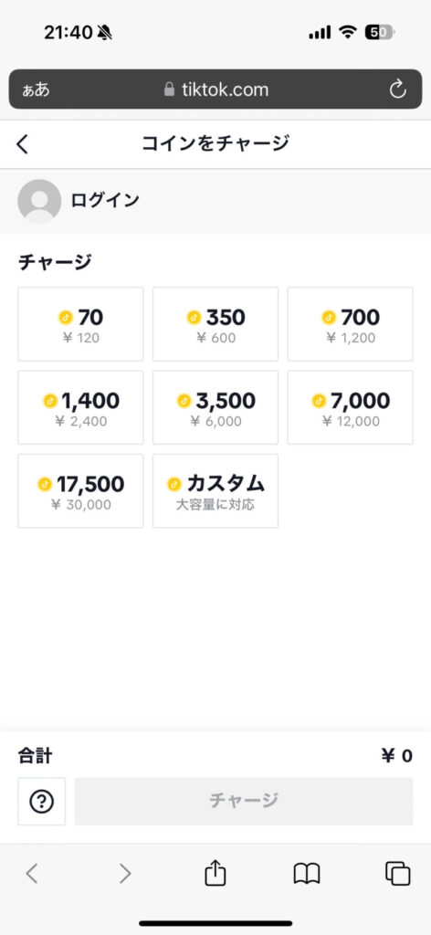Tap the Safari forward navigation arrow
431x935 pixels.
pos(124,874)
